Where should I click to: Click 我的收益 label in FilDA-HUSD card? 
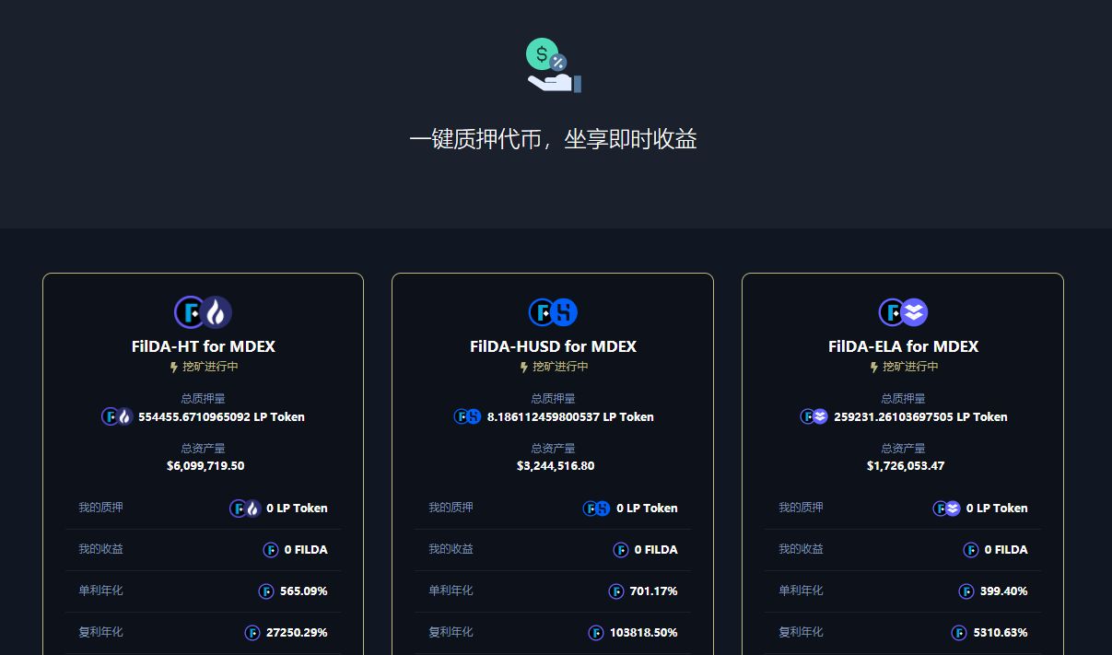coord(451,549)
